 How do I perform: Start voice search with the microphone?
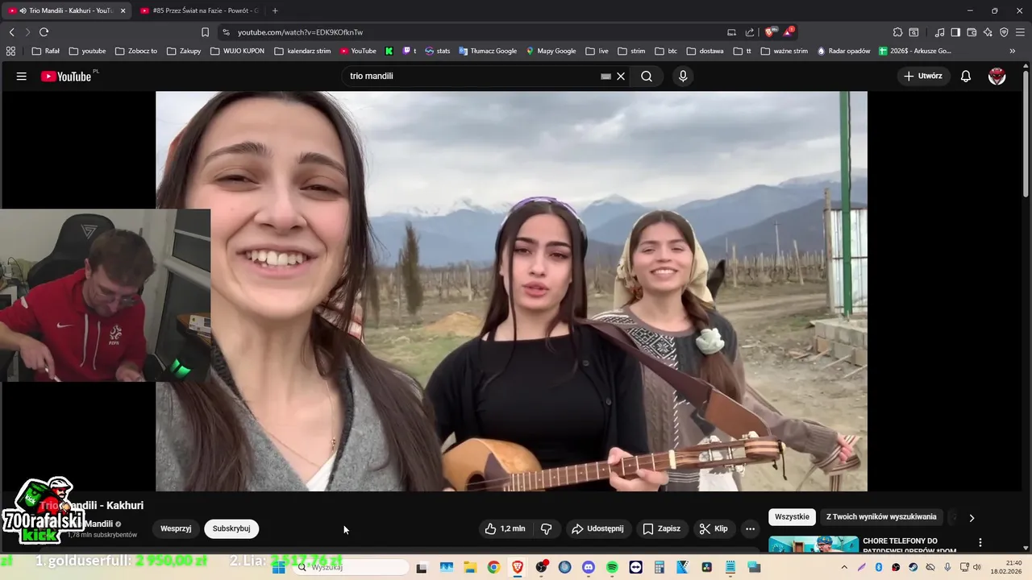pyautogui.click(x=683, y=77)
